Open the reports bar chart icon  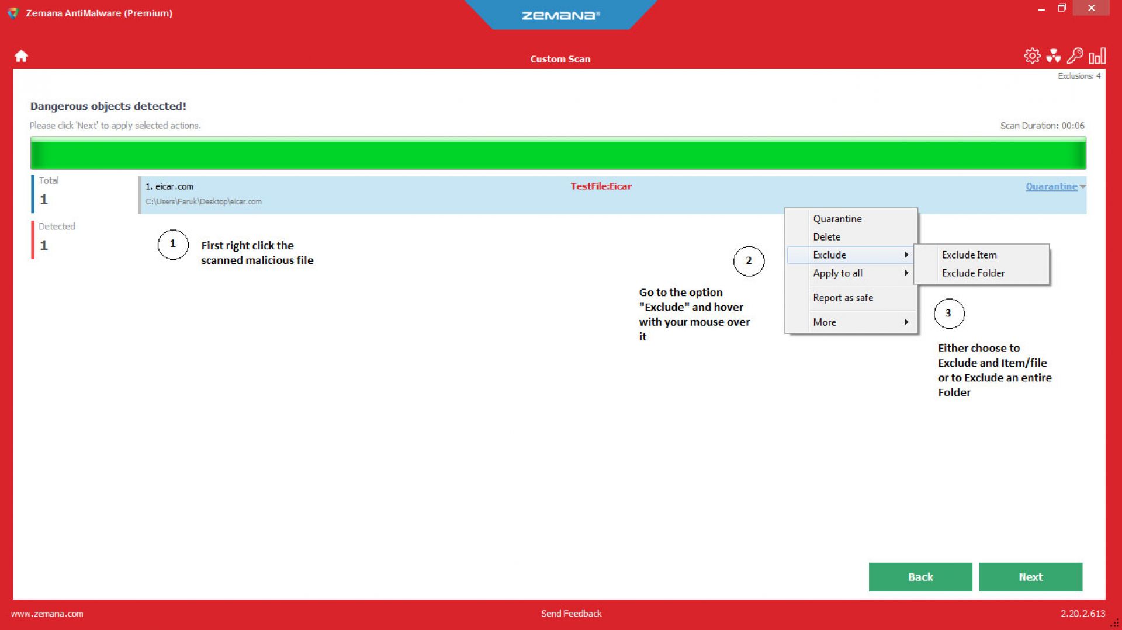(x=1097, y=56)
